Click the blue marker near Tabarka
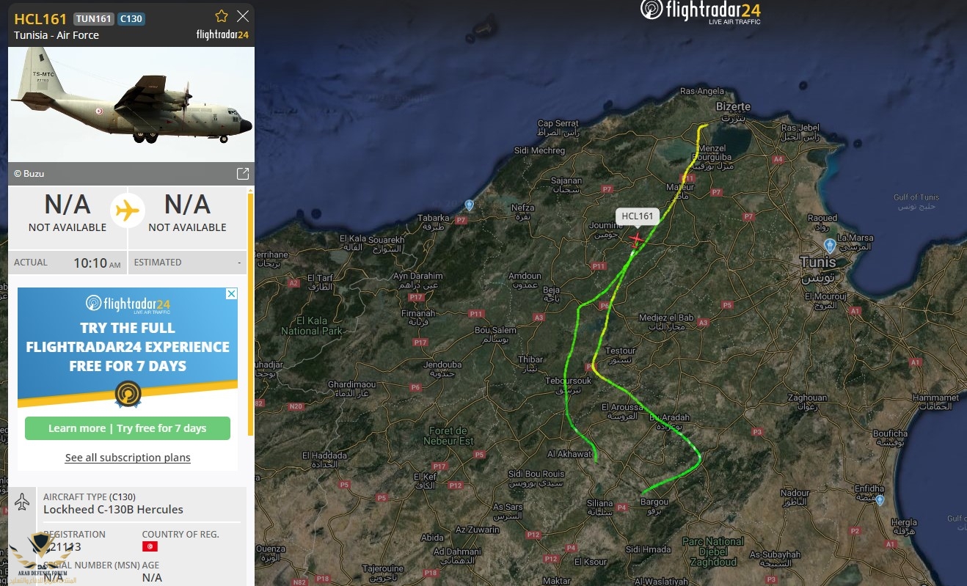This screenshot has width=967, height=586. click(470, 205)
